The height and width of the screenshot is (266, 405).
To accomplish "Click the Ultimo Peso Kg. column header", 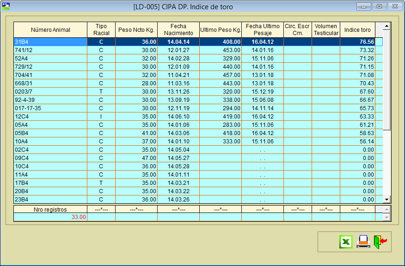I will [220, 30].
